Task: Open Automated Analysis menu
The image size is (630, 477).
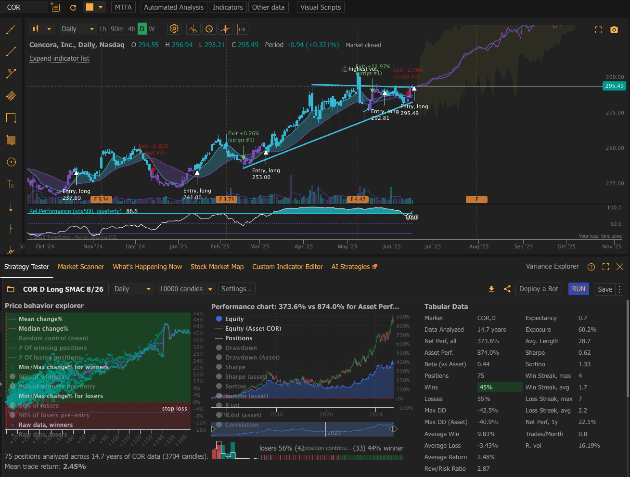Action: (x=174, y=7)
